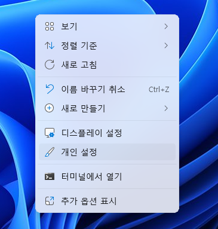
Task: Click the Ctrl+Z shortcut text
Action: pyautogui.click(x=159, y=90)
